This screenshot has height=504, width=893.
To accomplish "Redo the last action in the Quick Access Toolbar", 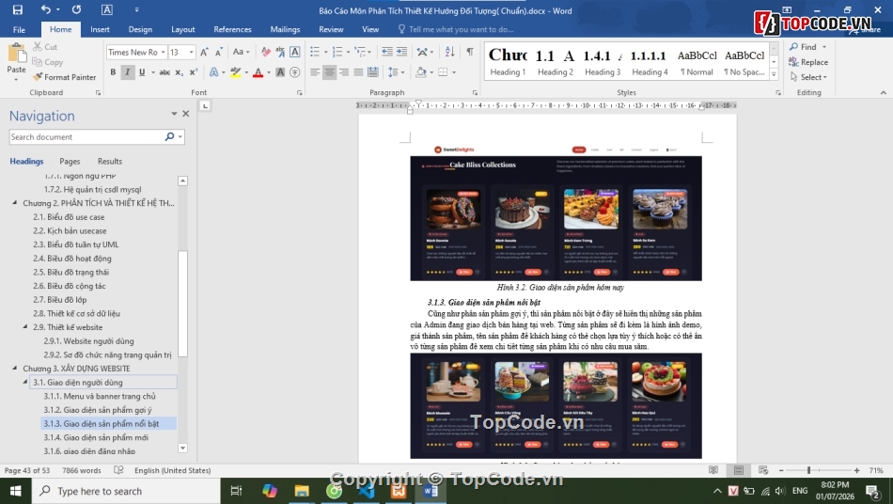I will pyautogui.click(x=76, y=9).
